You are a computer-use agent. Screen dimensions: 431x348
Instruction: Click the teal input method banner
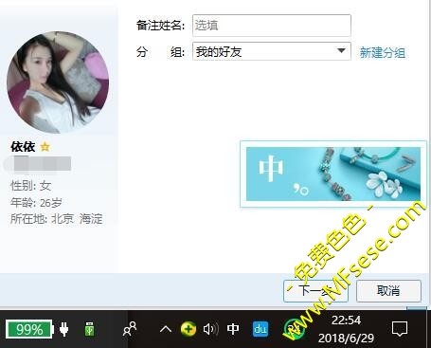pyautogui.click(x=333, y=174)
